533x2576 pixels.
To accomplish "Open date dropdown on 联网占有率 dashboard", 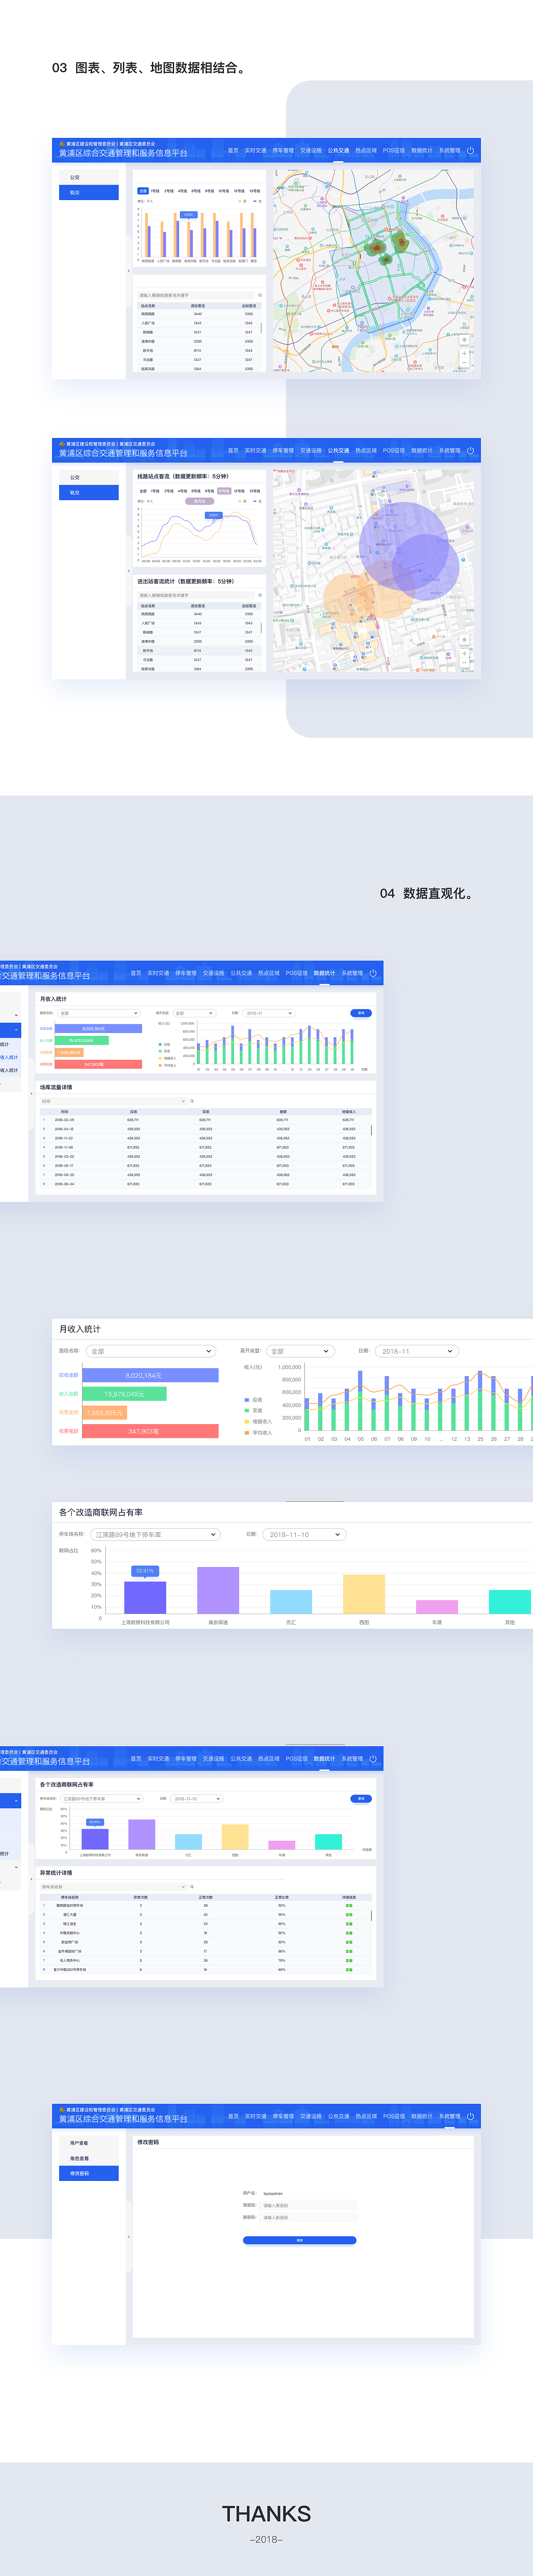I will point(196,1799).
